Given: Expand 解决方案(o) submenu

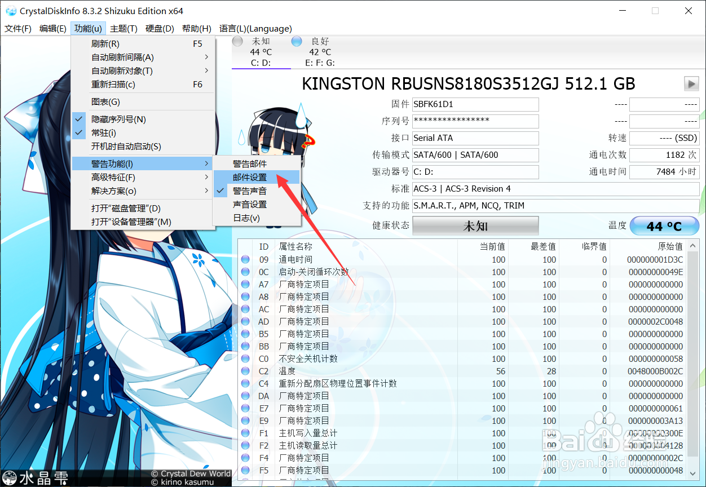Looking at the screenshot, I should 143,191.
